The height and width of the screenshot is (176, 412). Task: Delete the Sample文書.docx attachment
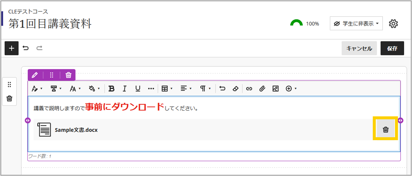tap(386, 129)
